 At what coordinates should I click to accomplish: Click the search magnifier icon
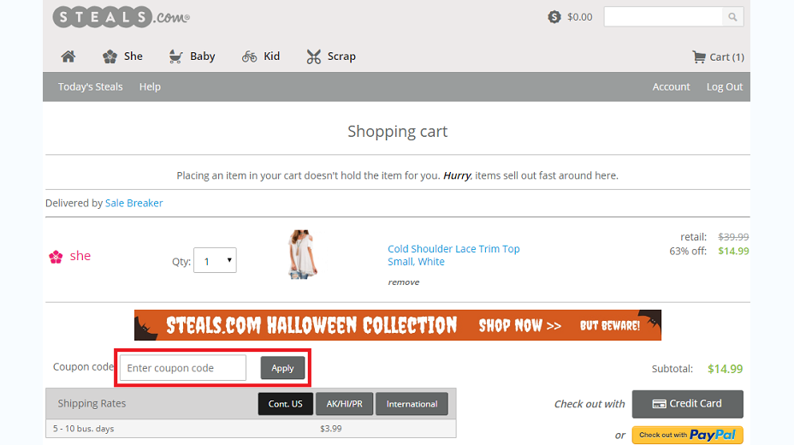pyautogui.click(x=732, y=17)
